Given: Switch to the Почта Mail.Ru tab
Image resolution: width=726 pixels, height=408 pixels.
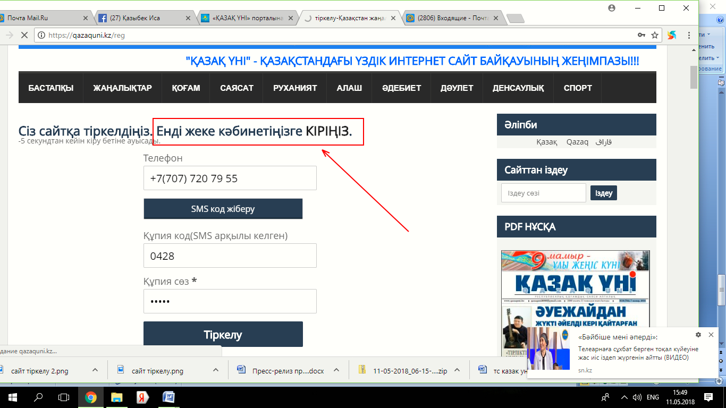Looking at the screenshot, I should pos(43,18).
